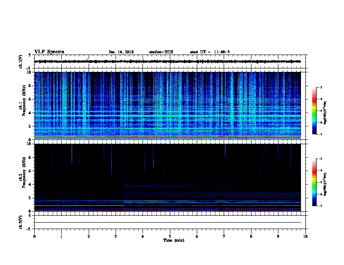
Task: Click the time axis tick label "3"
Action: tap(116, 236)
